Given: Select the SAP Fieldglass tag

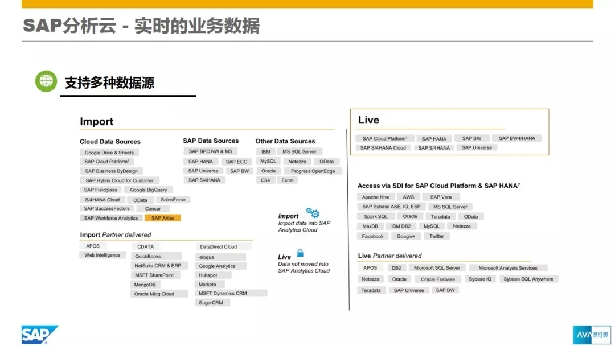Looking at the screenshot, I should 100,190.
